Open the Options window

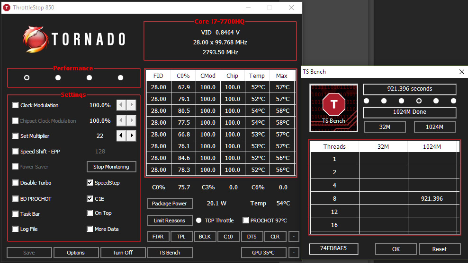(76, 253)
